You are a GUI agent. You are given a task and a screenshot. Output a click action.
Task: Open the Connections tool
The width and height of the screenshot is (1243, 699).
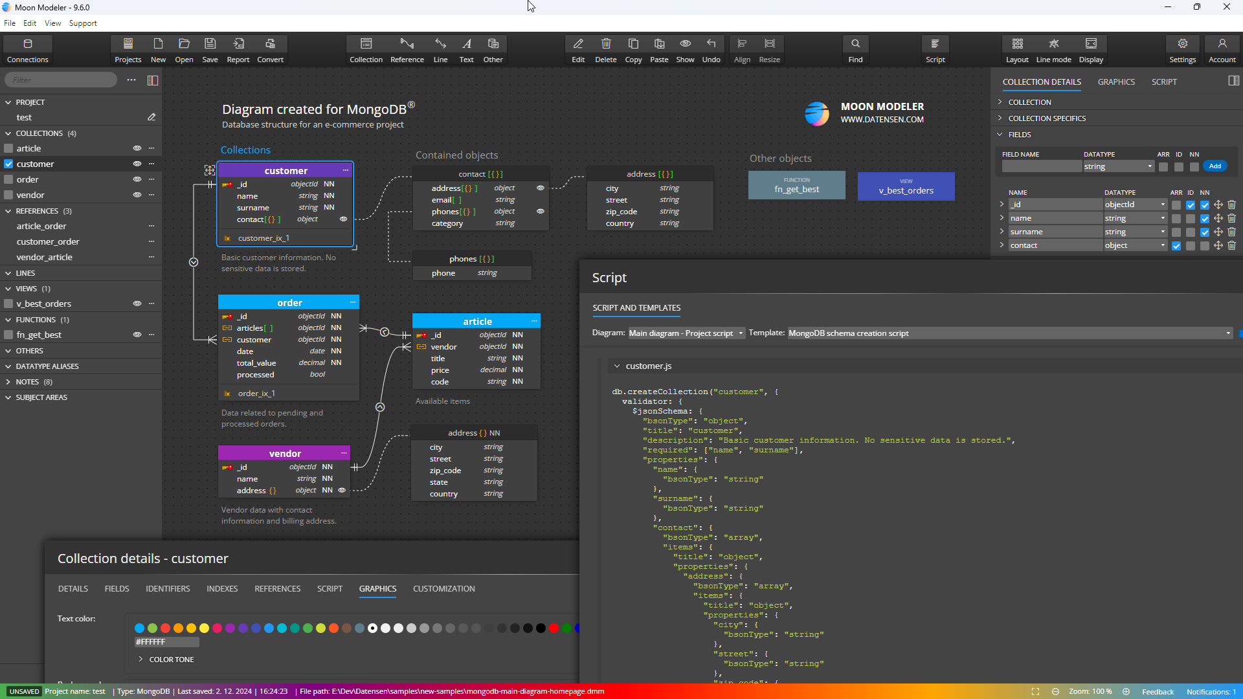27,49
